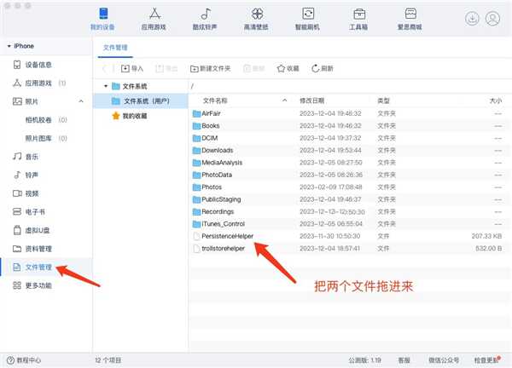Collapse the iPhone device section
This screenshot has height=368, width=512.
[x=9, y=46]
